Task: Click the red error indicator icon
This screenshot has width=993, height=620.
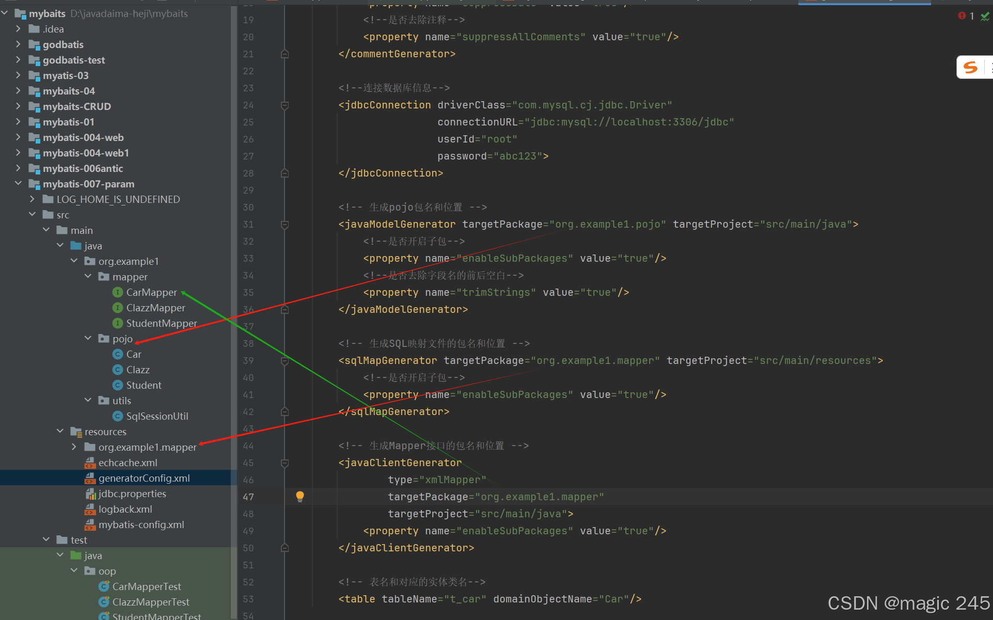Action: tap(962, 16)
